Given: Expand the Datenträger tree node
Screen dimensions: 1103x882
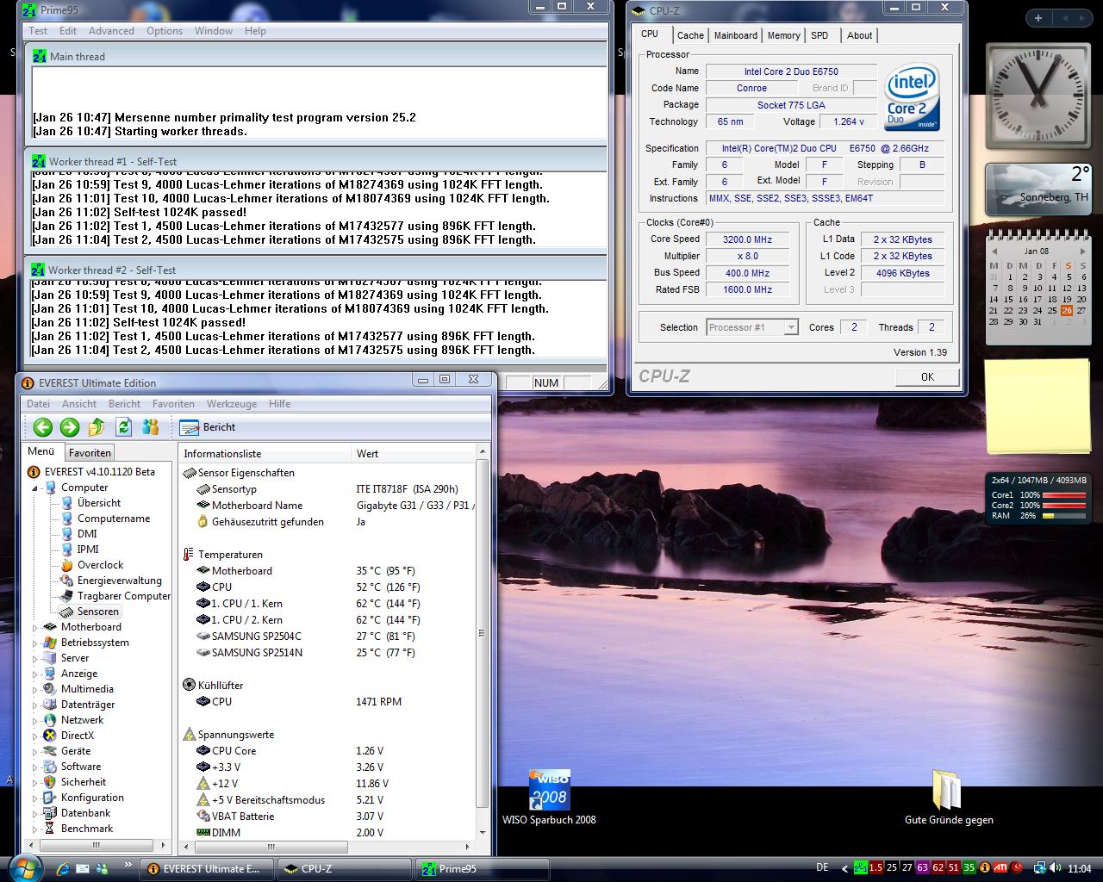Looking at the screenshot, I should click(x=35, y=705).
